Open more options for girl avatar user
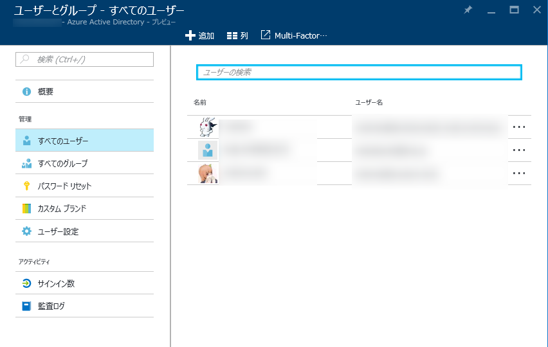The height and width of the screenshot is (347, 548). click(519, 173)
